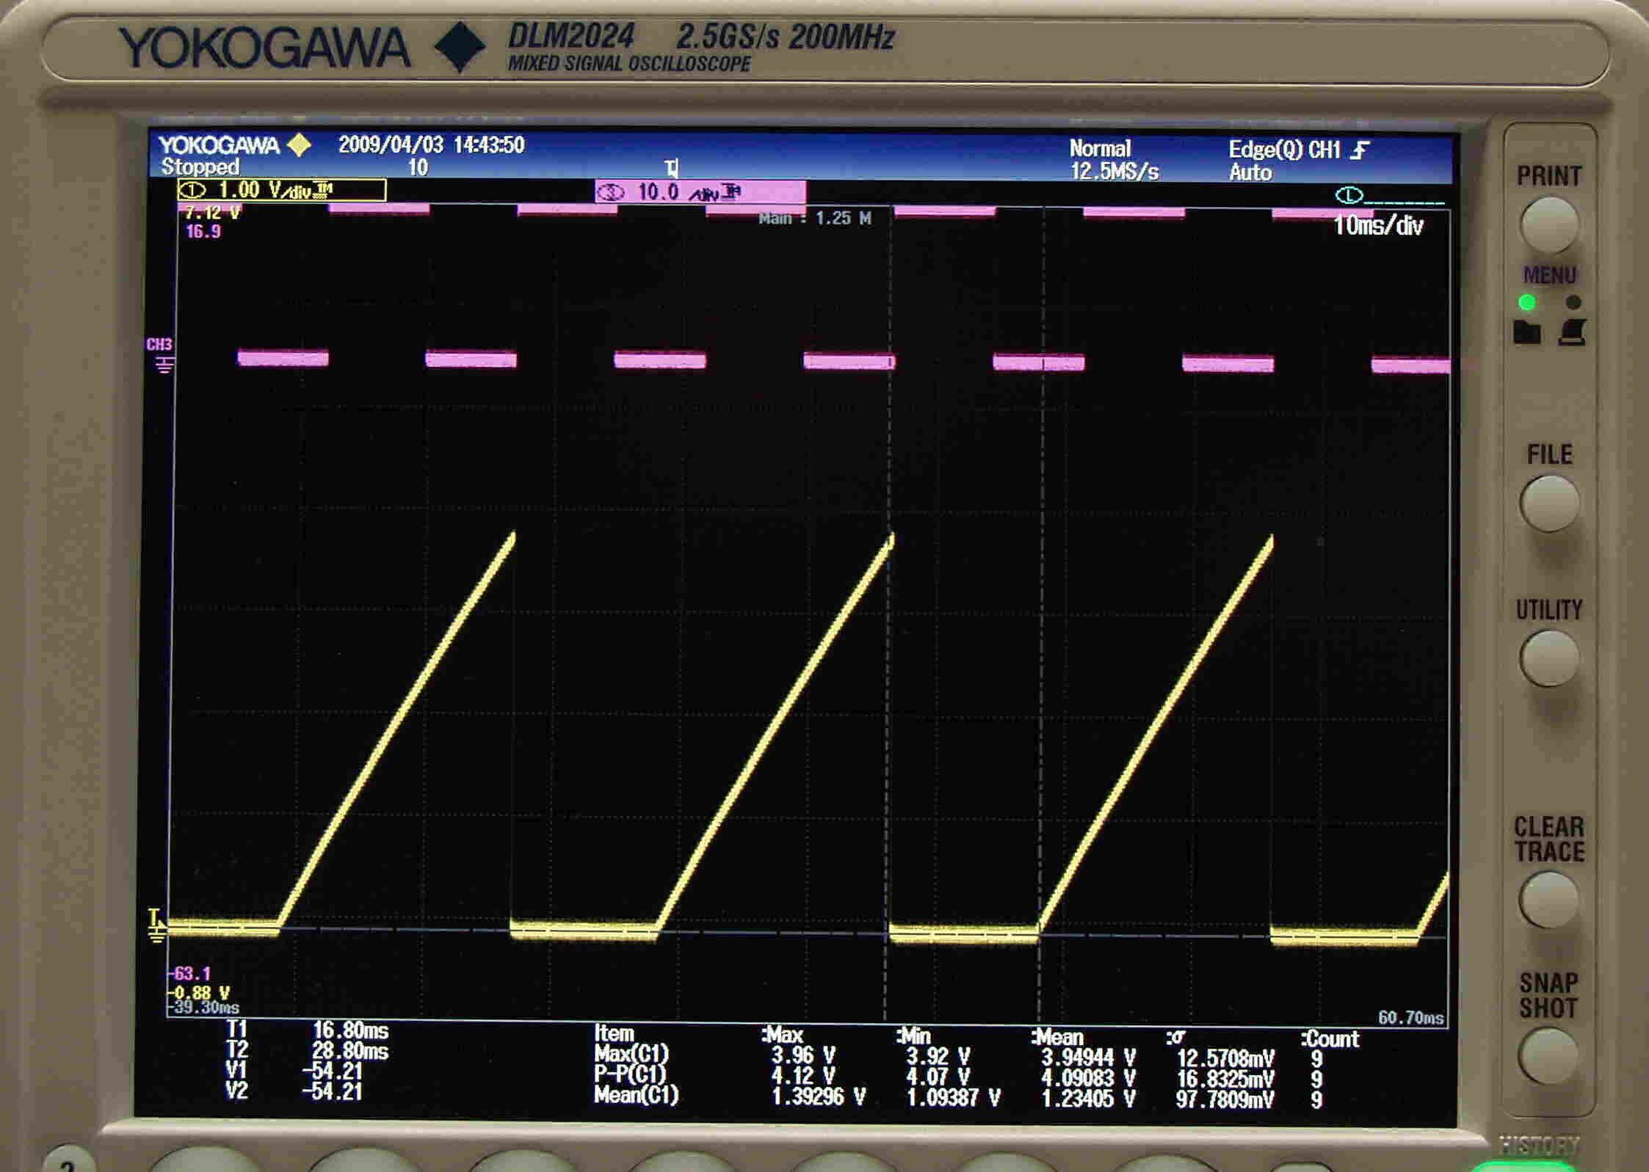
Task: Click the ":Max" column header
Action: (x=783, y=1035)
